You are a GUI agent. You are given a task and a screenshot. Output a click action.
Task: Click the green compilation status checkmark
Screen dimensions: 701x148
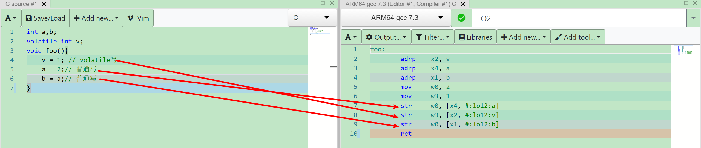[461, 18]
